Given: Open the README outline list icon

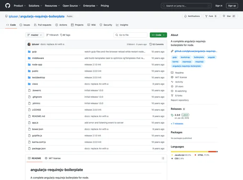Looking at the screenshot, I should (x=163, y=158).
